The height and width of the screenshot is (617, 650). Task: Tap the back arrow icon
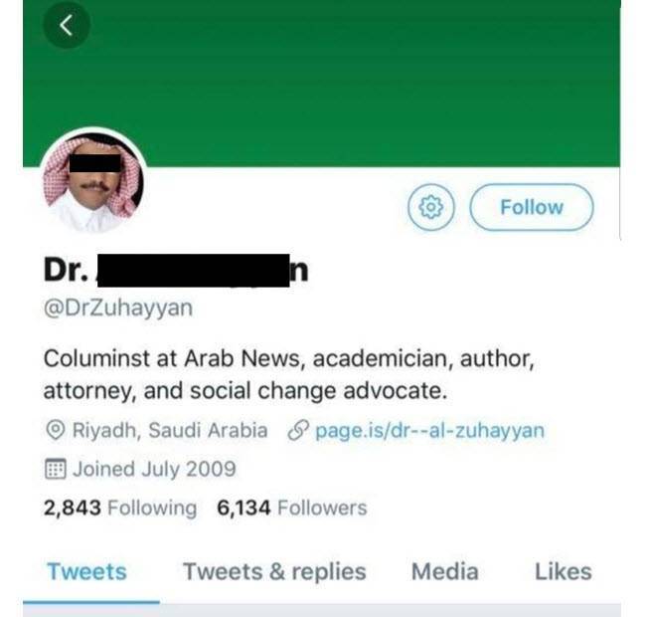coord(67,25)
